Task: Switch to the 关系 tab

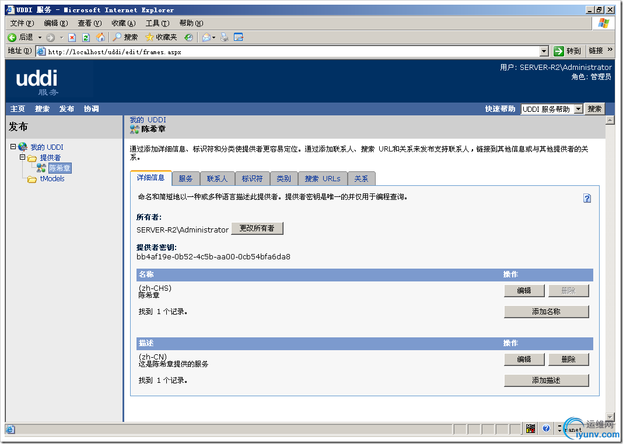Action: pos(361,178)
